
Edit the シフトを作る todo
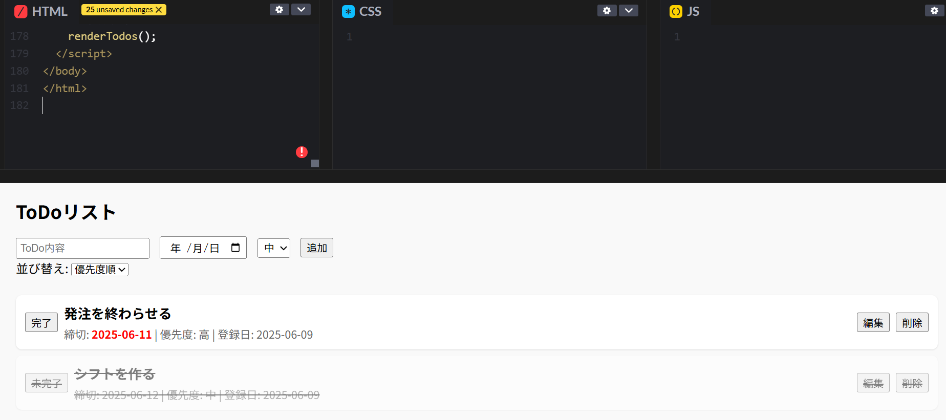coord(873,383)
